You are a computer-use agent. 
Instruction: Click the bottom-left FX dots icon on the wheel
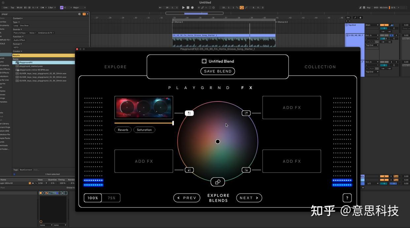189,170
